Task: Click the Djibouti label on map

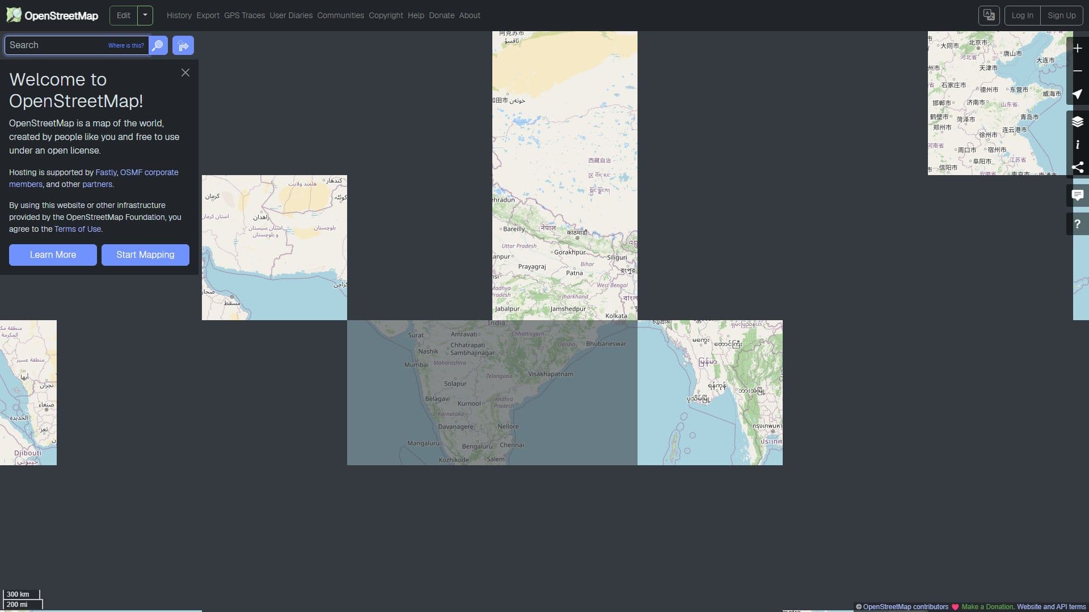Action: (x=28, y=453)
